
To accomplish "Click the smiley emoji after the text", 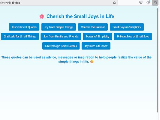I will [x=92, y=61].
